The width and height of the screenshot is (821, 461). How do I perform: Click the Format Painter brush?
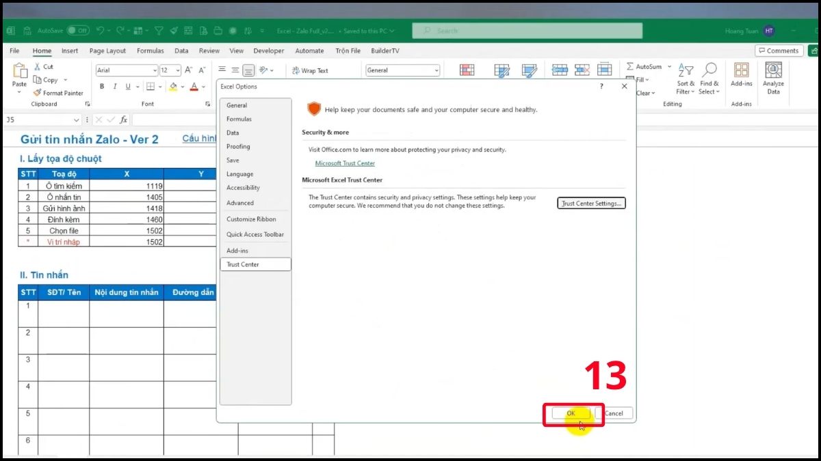point(38,93)
